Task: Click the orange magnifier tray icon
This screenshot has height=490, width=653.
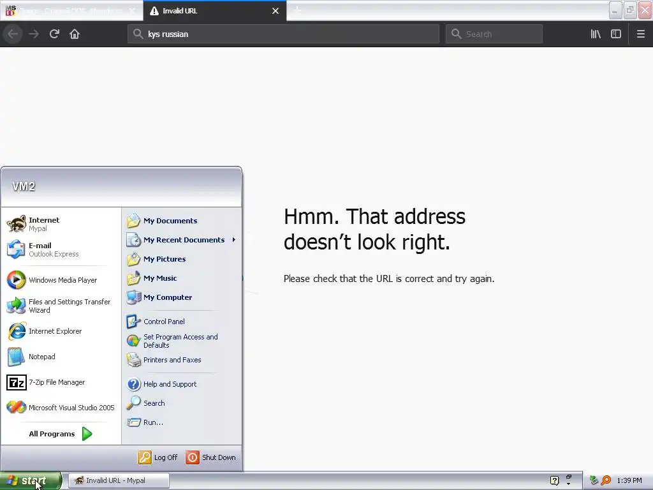Action: (606, 480)
